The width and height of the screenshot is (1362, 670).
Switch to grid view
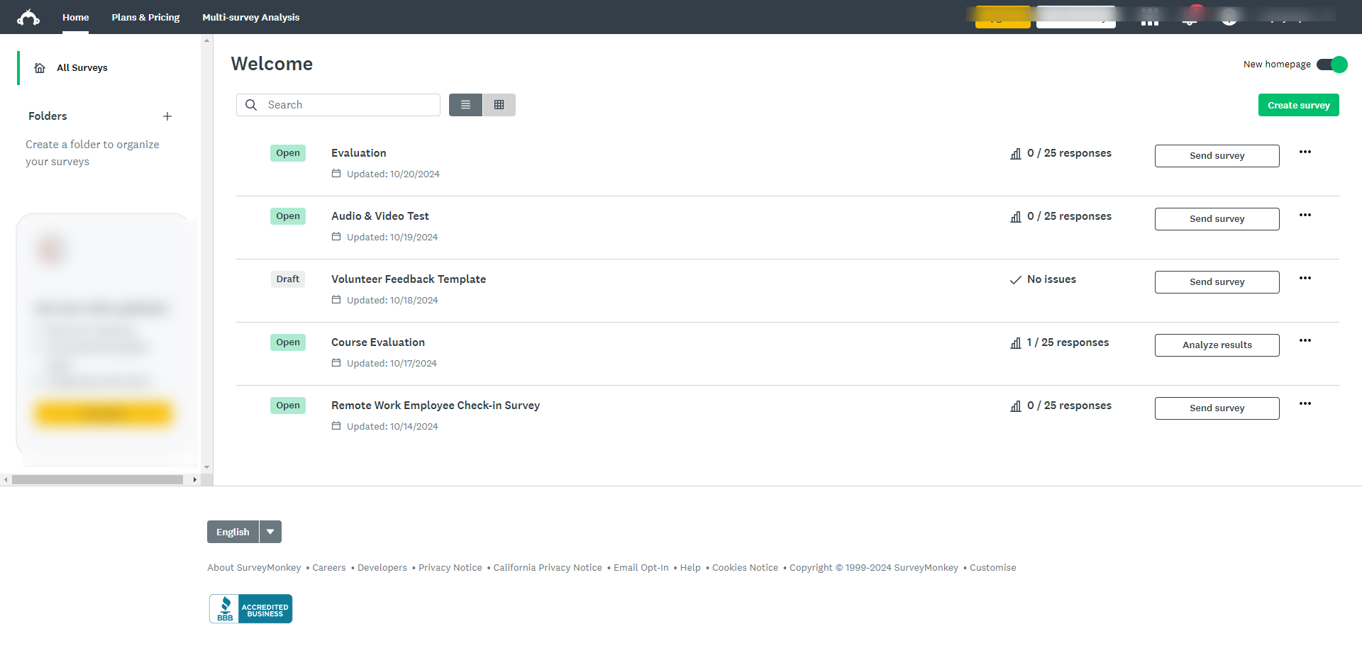pyautogui.click(x=499, y=105)
